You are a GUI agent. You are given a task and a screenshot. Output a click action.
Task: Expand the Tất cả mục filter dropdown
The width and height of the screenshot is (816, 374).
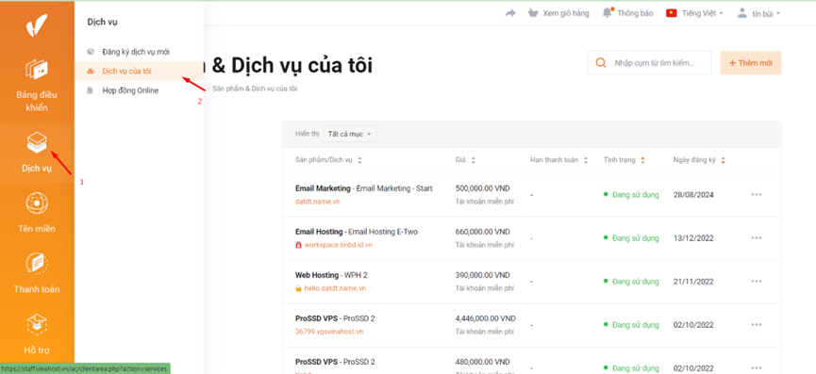(x=350, y=134)
